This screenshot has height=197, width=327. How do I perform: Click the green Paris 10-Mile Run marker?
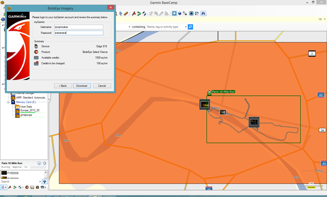pyautogui.click(x=209, y=93)
